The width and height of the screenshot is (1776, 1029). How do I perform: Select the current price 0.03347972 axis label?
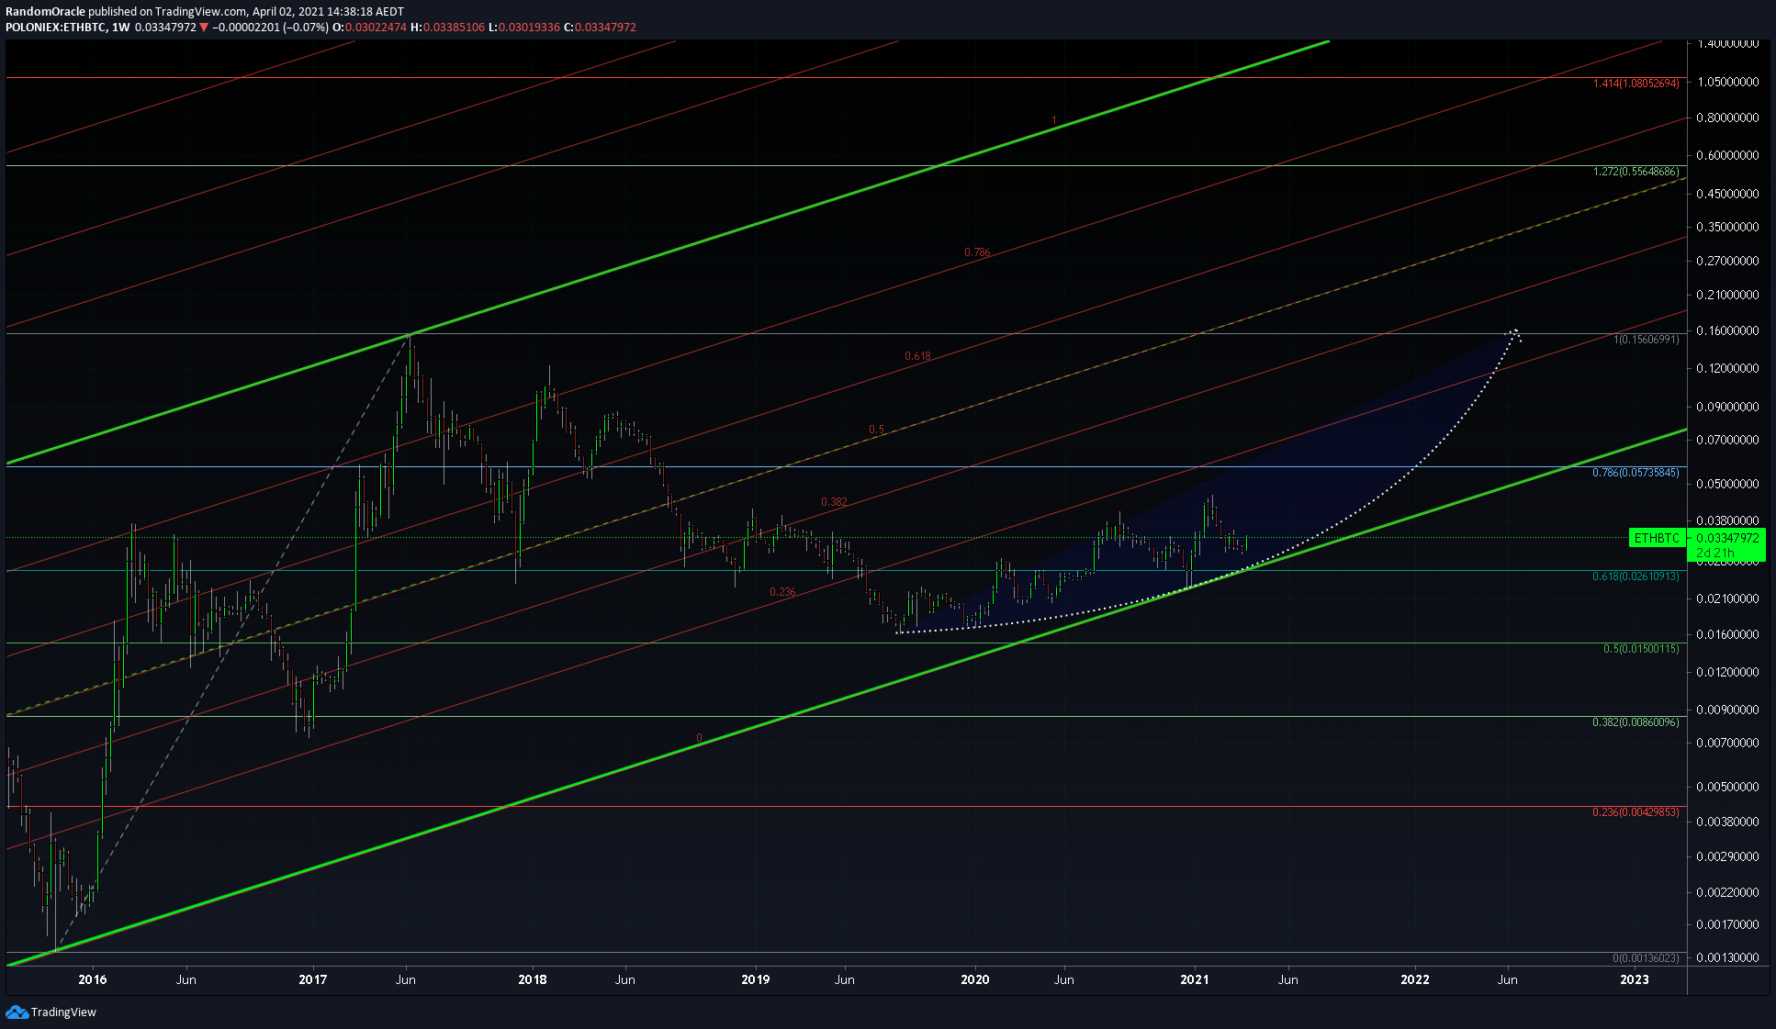1727,538
